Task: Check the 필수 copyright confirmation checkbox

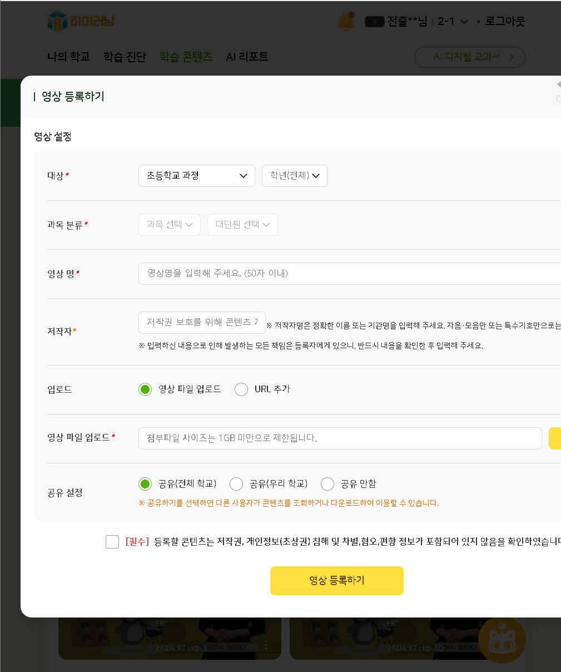Action: tap(112, 542)
